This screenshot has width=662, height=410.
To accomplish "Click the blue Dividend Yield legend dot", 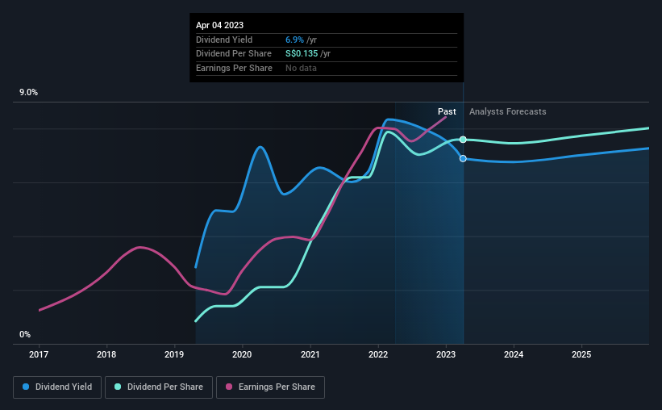I will pyautogui.click(x=26, y=387).
